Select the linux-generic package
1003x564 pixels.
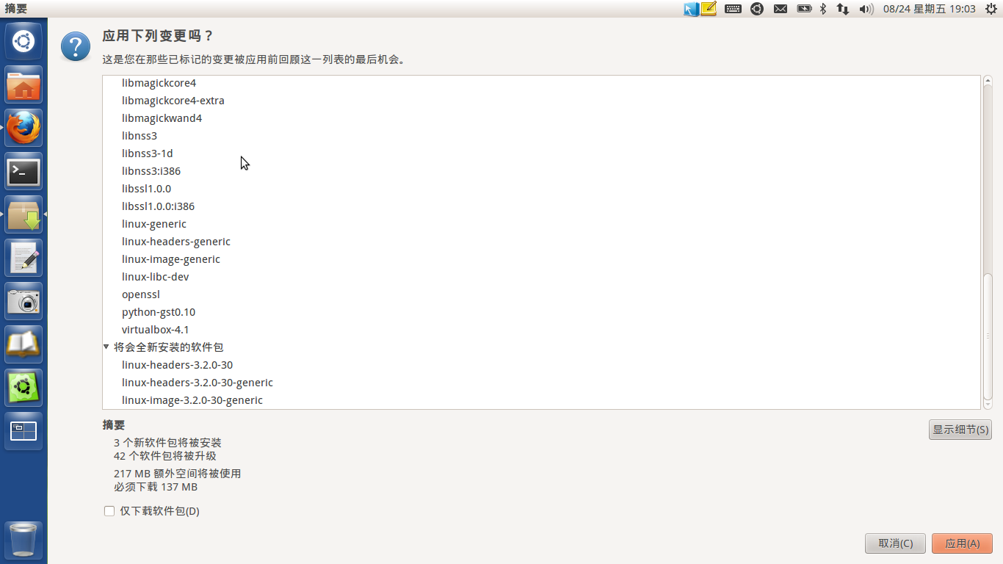pos(541,224)
